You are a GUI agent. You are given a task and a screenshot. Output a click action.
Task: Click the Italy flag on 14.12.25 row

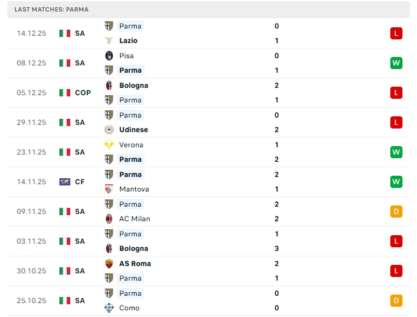65,33
